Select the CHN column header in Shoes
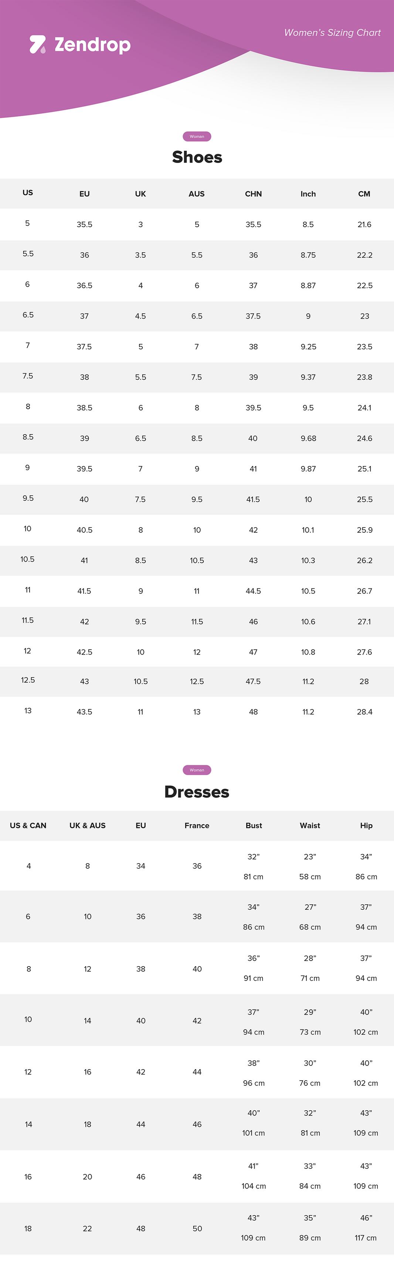This screenshot has width=394, height=1284. coord(253,194)
